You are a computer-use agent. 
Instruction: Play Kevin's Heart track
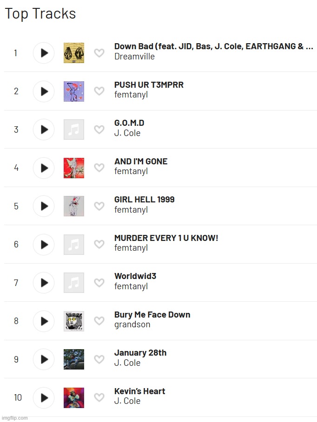click(x=44, y=398)
